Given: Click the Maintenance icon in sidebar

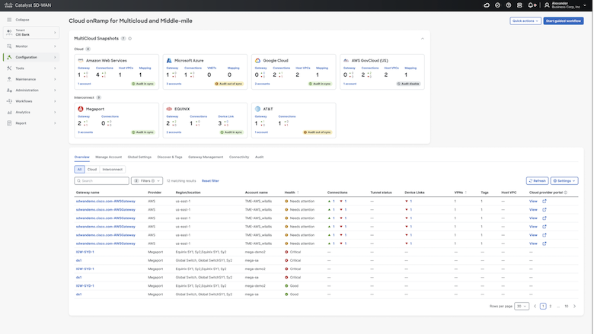Looking at the screenshot, I should point(9,79).
